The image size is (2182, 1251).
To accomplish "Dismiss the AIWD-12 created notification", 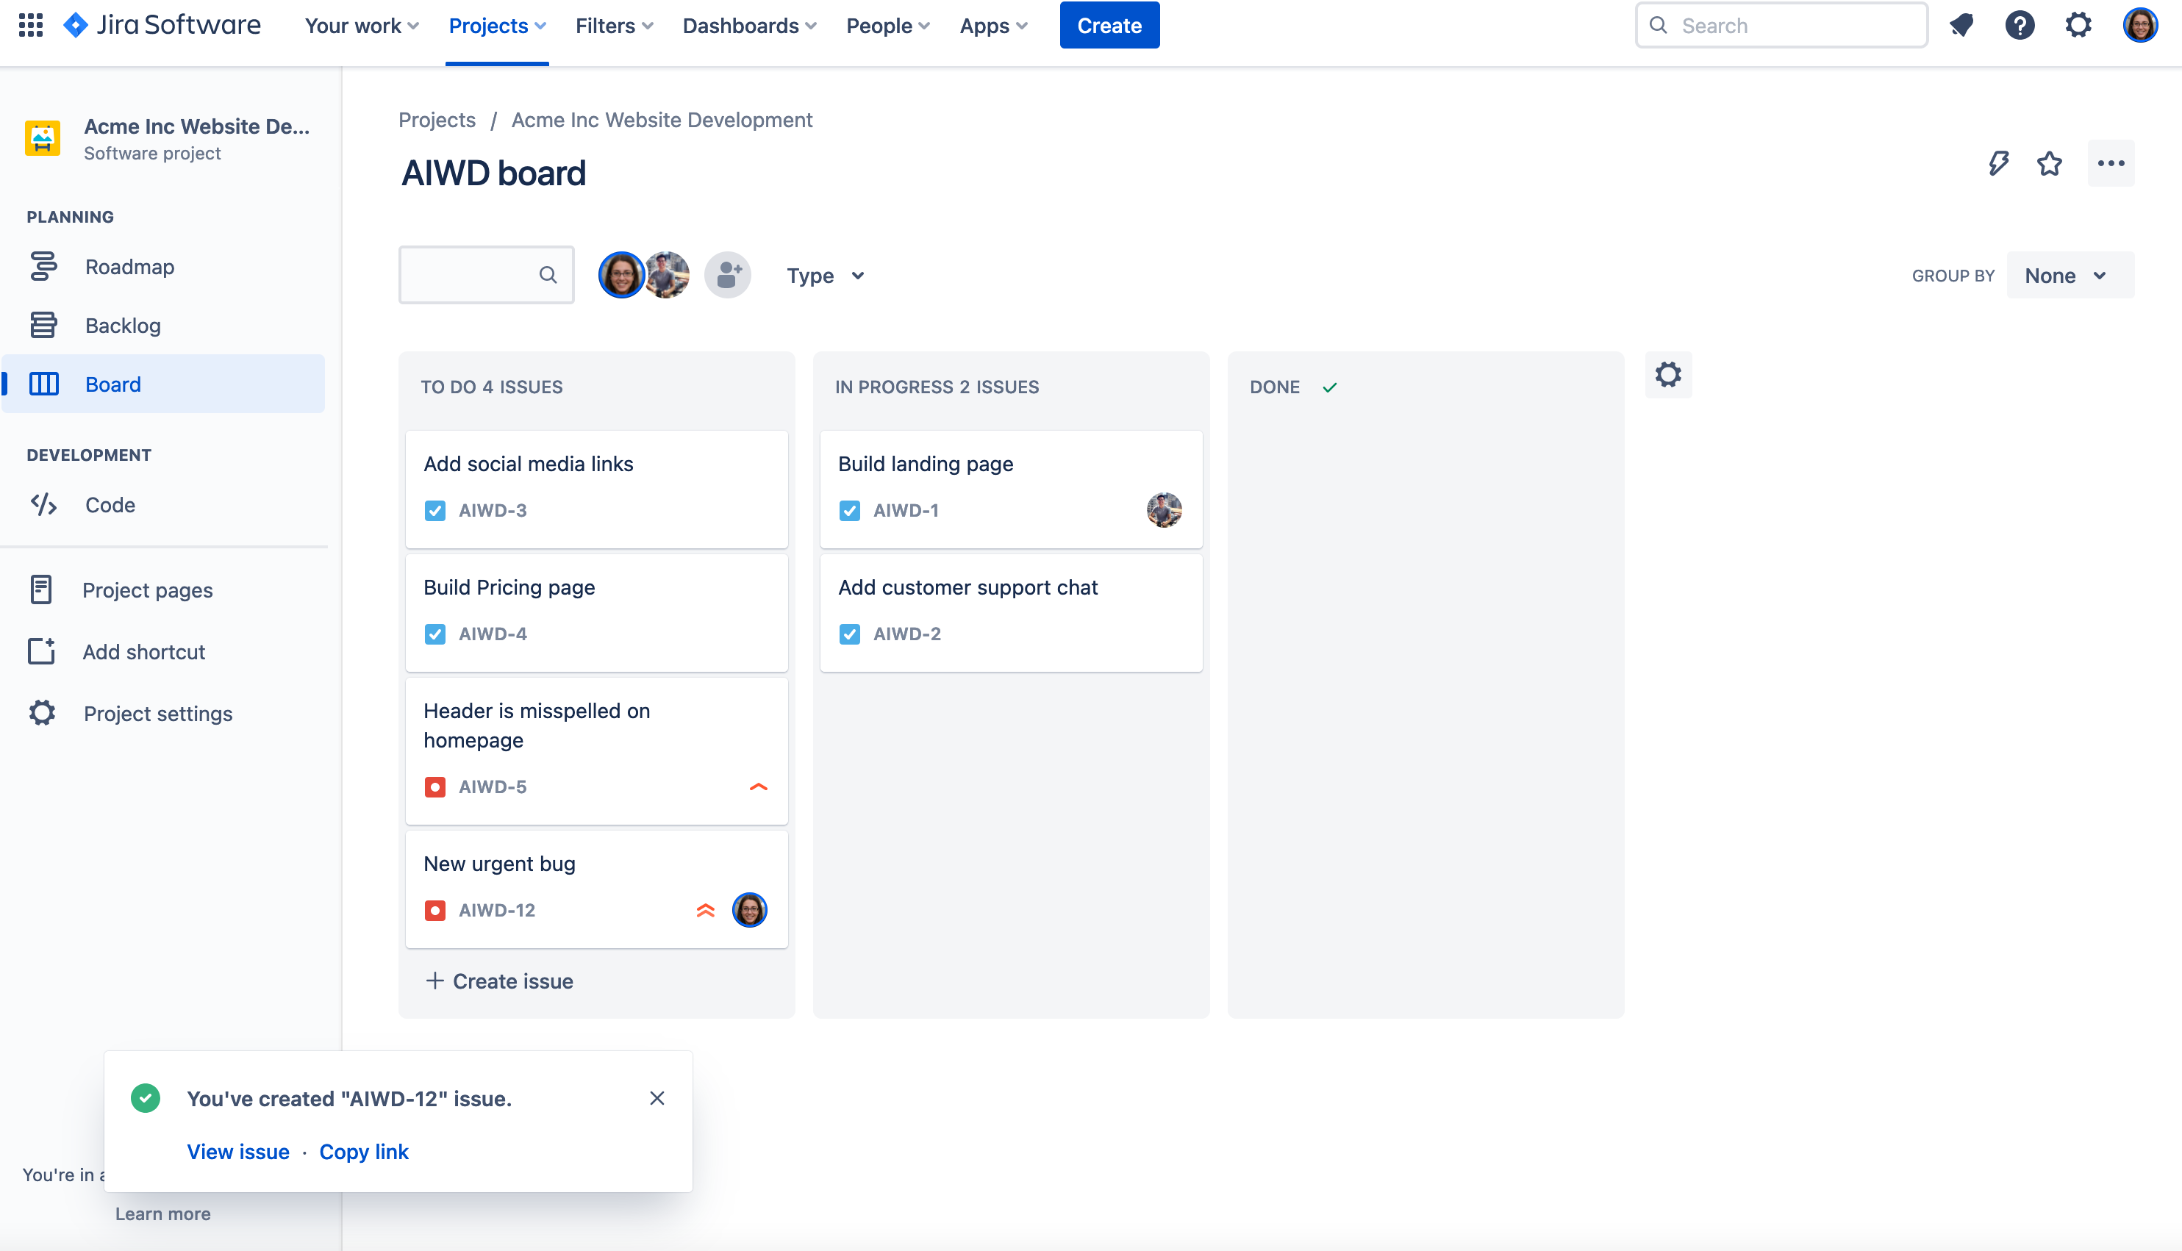I will [x=657, y=1098].
